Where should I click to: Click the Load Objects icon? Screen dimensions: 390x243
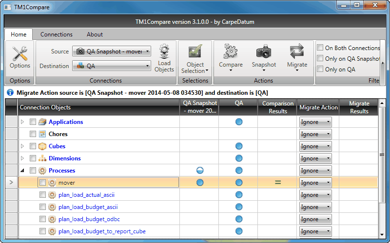[x=164, y=52]
